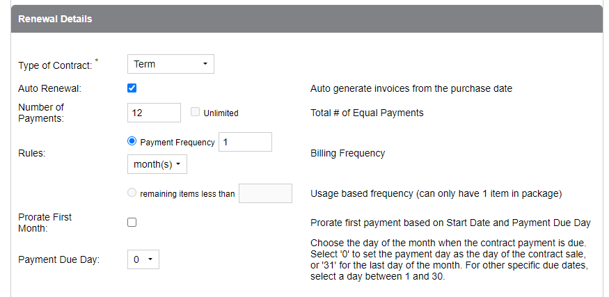Screen dimensions: 609x297
Task: Enable the Prorate First Month checkbox
Action: pos(132,223)
